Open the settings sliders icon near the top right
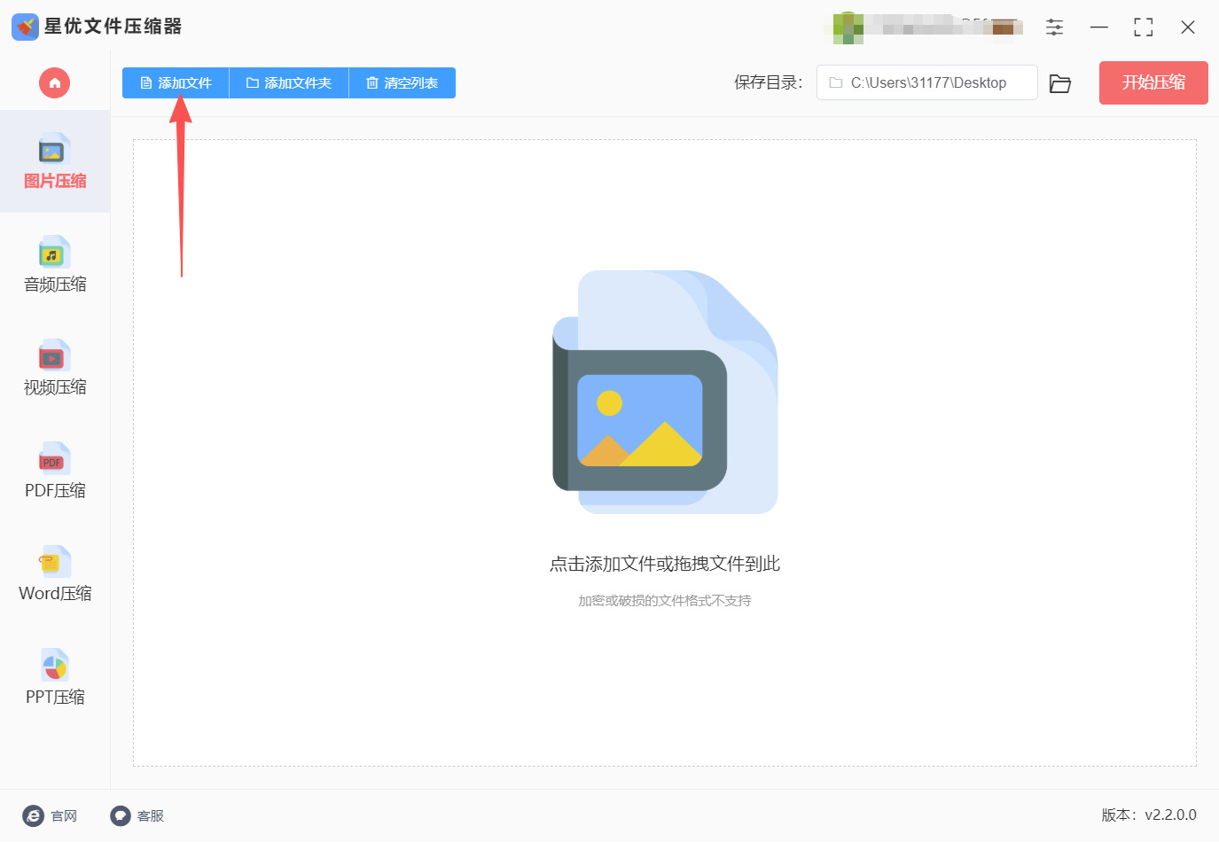Screen dimensions: 1219x842 click(x=1054, y=27)
